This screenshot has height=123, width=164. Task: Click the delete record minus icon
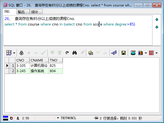click(36, 53)
